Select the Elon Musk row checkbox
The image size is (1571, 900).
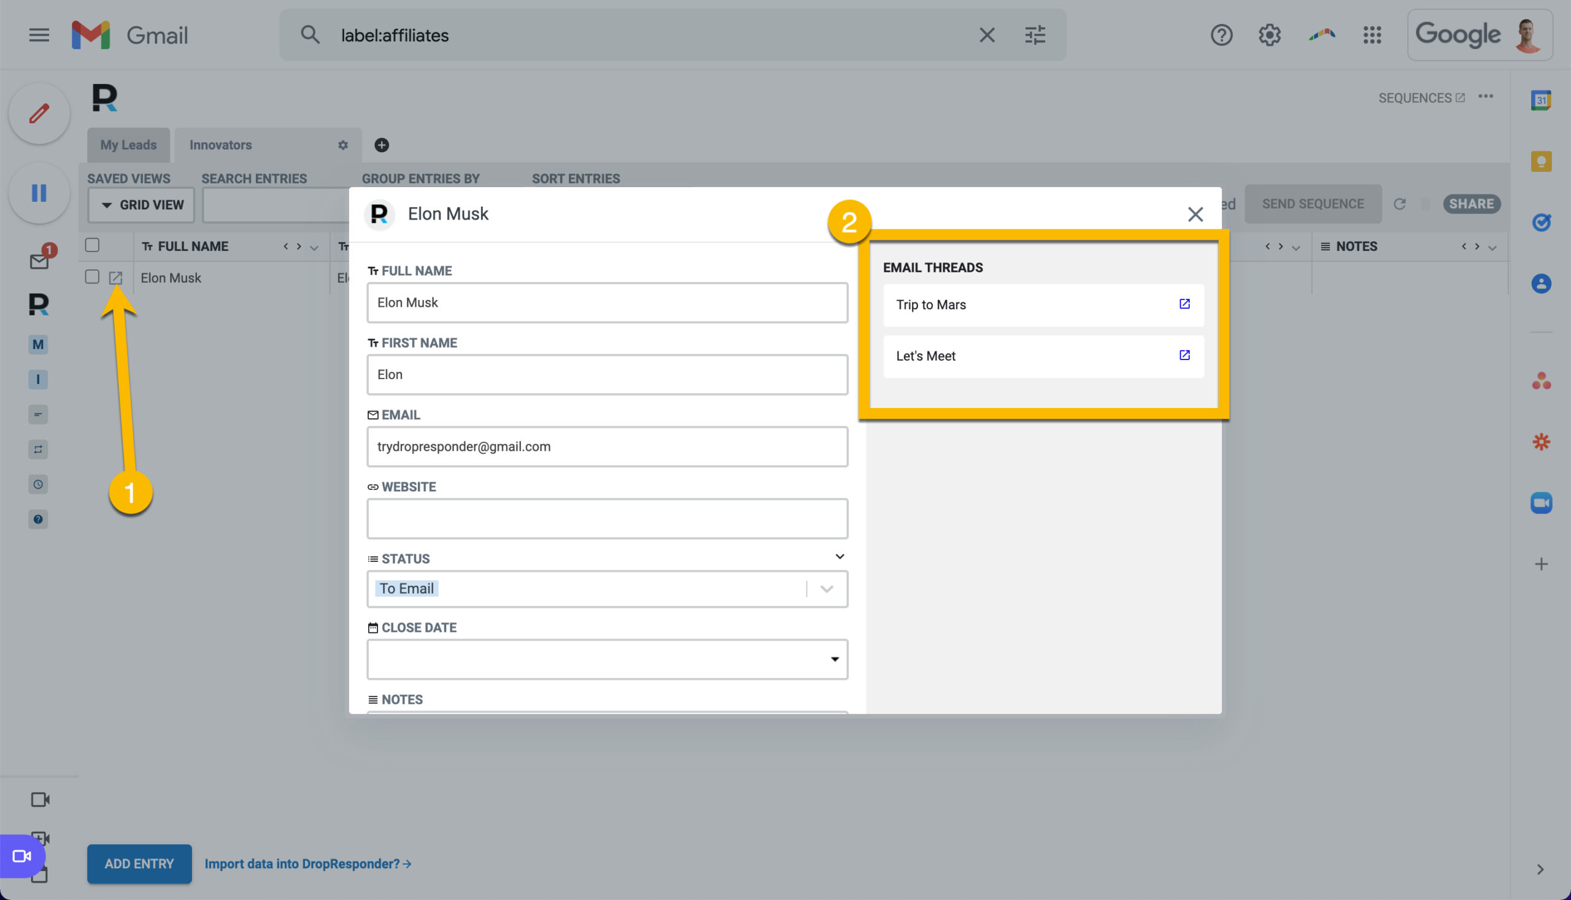pos(92,276)
